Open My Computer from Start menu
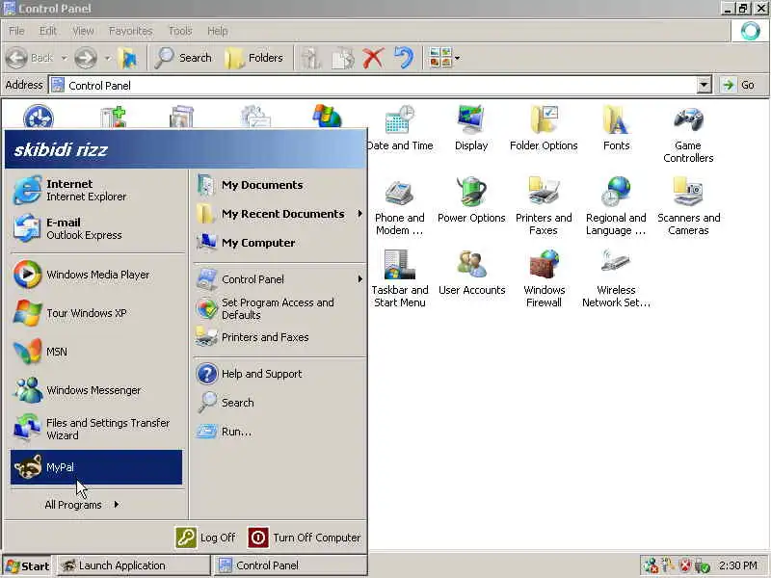Viewport: 771px width, 578px height. (x=279, y=243)
